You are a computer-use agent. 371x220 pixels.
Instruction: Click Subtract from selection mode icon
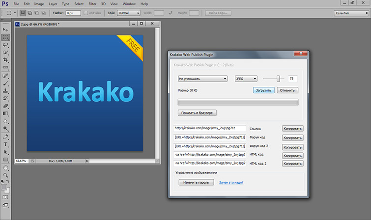tap(36, 13)
